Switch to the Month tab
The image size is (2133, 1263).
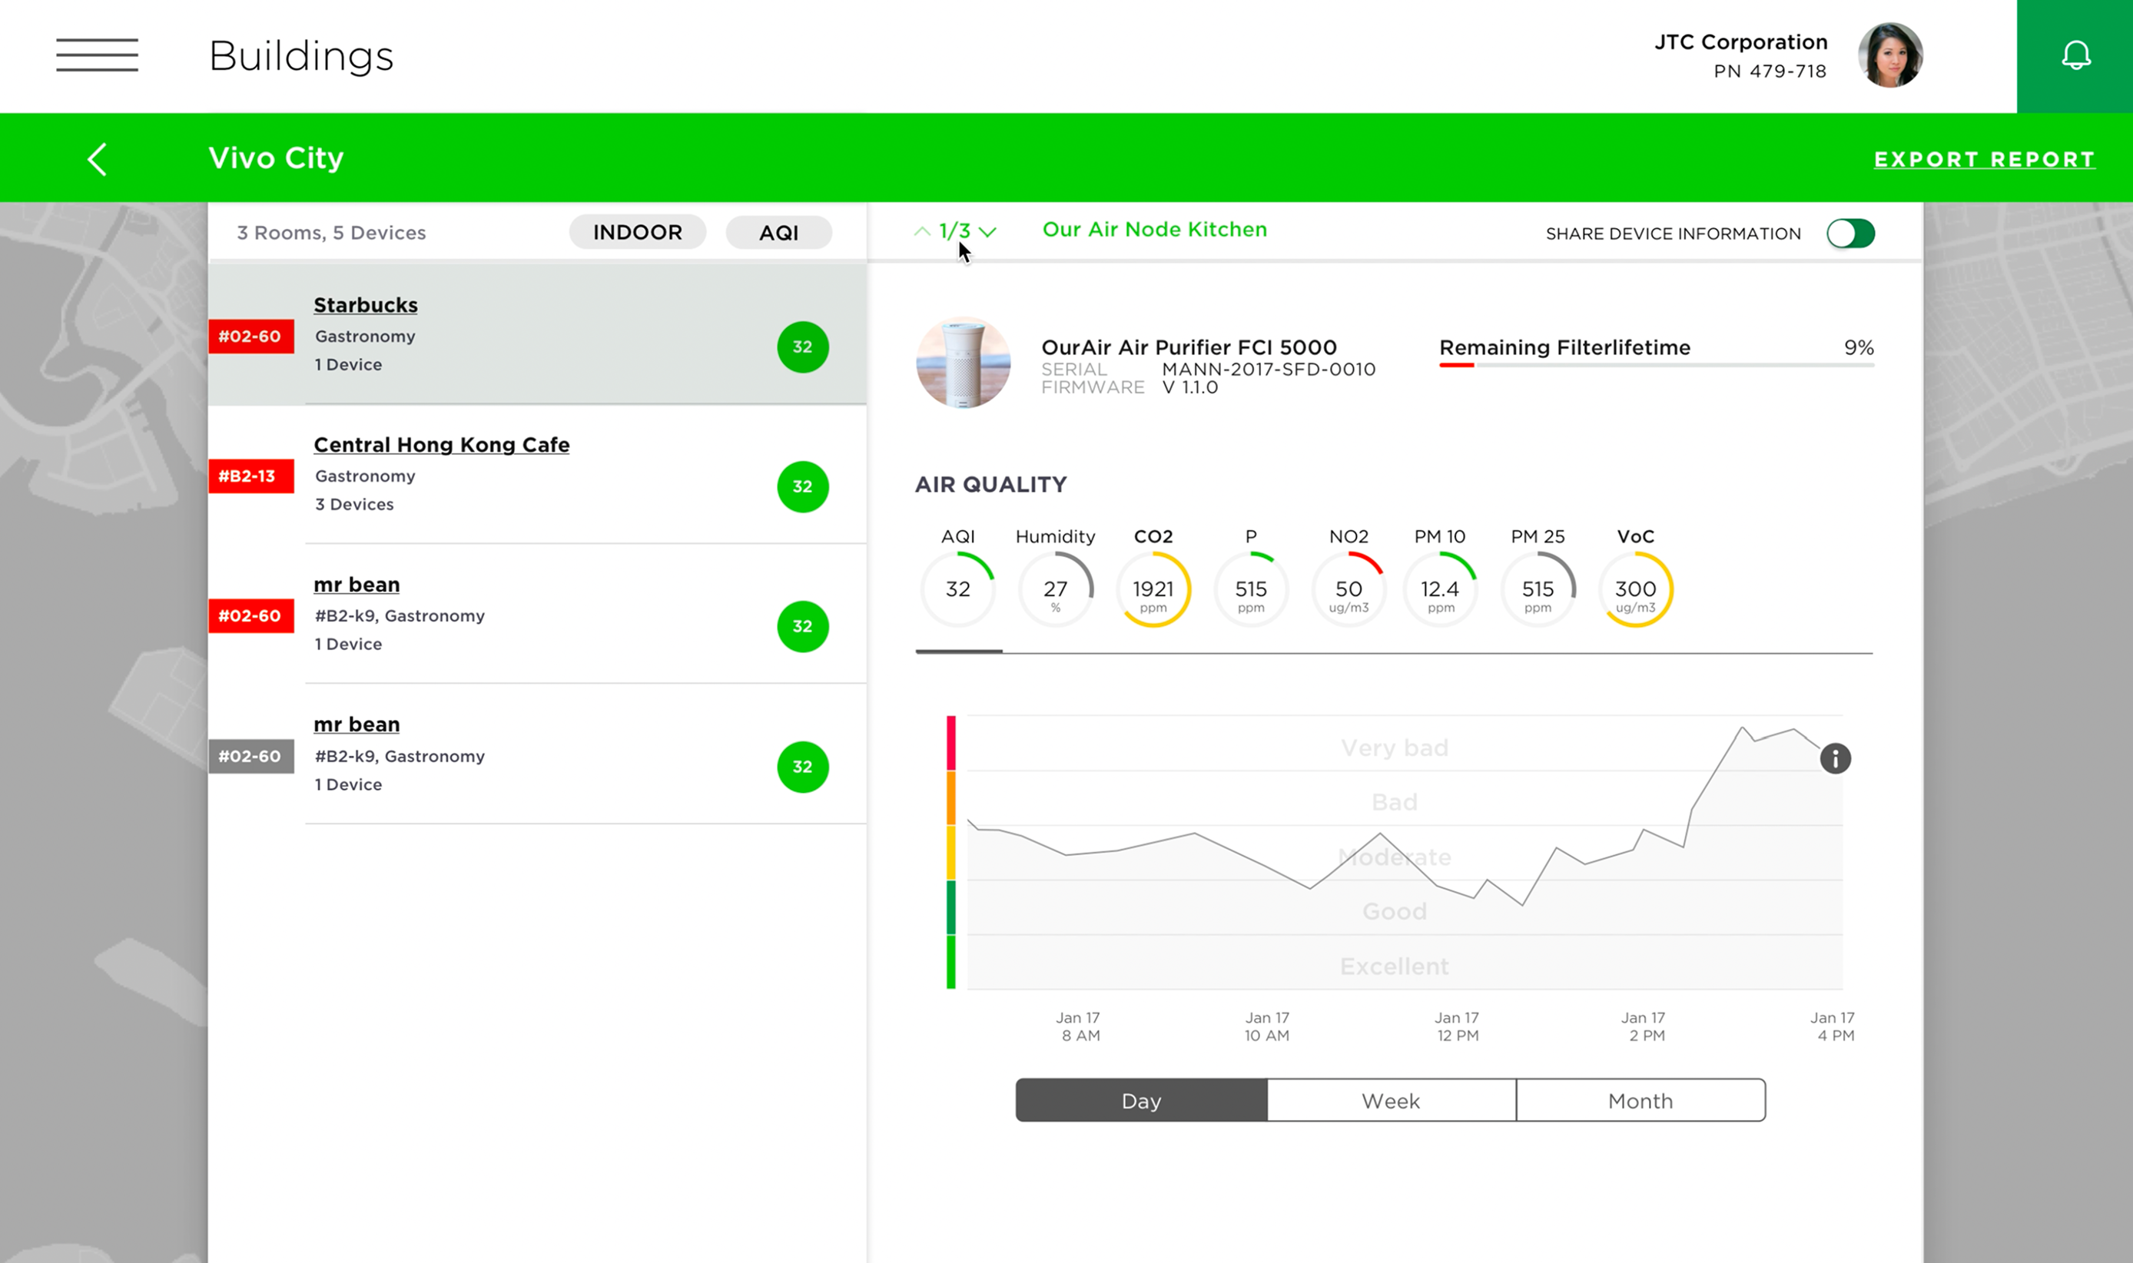pos(1640,1099)
